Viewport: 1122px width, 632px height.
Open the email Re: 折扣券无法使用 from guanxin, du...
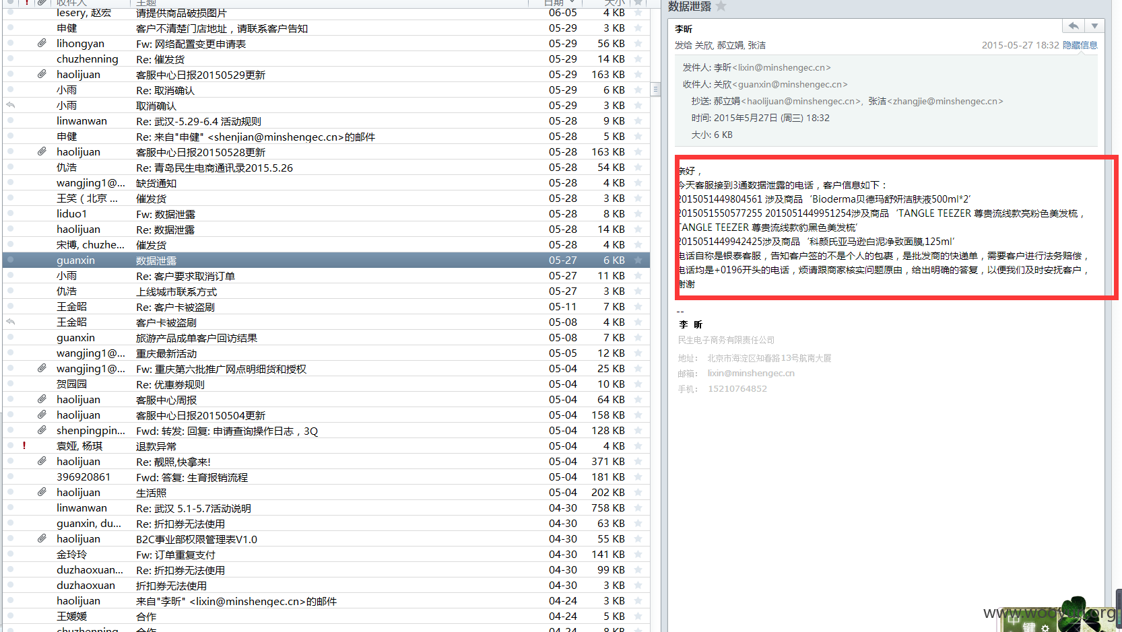[326, 524]
